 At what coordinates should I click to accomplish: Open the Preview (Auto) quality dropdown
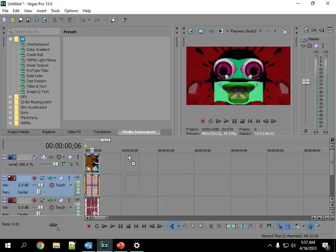(260, 31)
